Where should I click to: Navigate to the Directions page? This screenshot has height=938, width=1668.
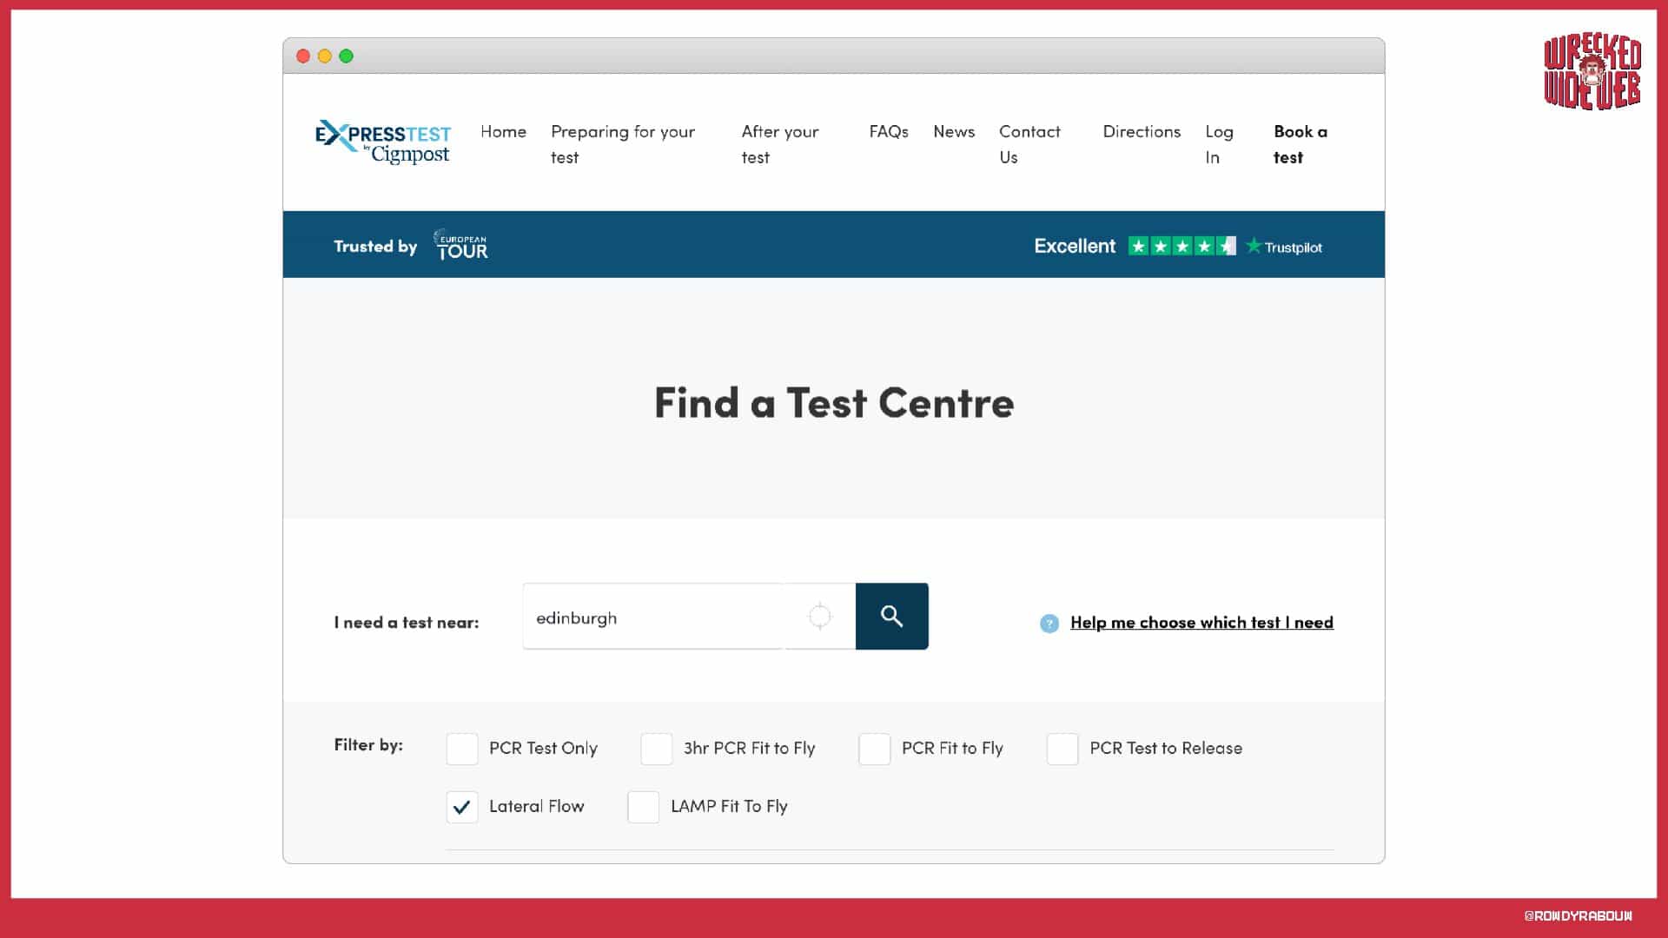click(1141, 132)
